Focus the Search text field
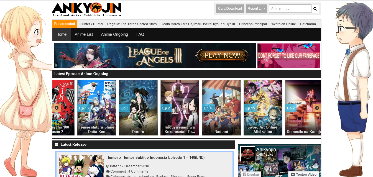373x177 pixels. (x=290, y=9)
